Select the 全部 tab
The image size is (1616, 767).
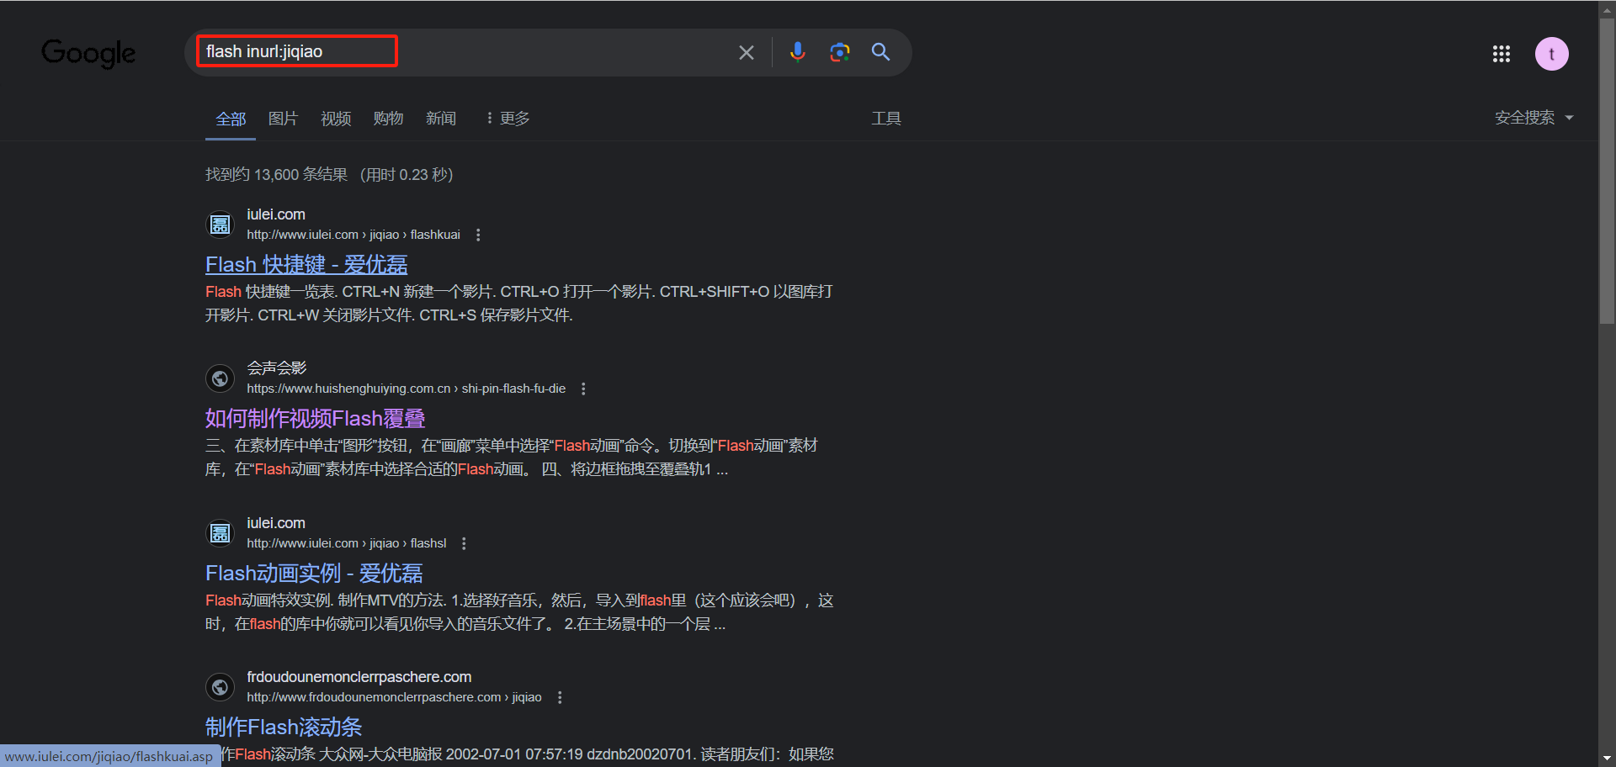pyautogui.click(x=231, y=119)
